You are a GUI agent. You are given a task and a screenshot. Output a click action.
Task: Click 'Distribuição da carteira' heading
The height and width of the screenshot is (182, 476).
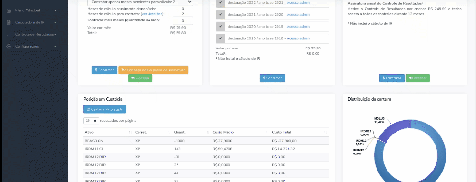point(369,99)
